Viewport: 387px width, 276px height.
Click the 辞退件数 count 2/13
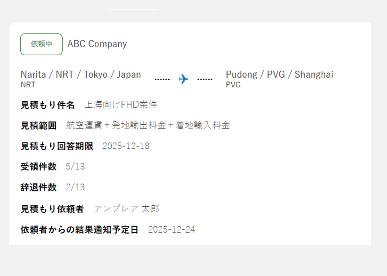point(75,188)
